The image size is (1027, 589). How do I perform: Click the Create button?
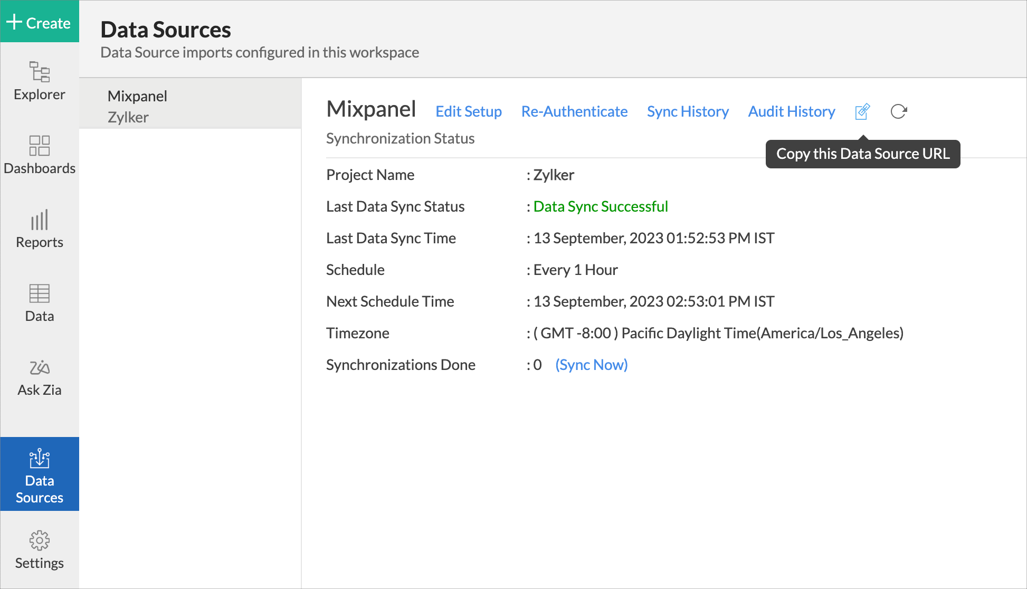[40, 22]
